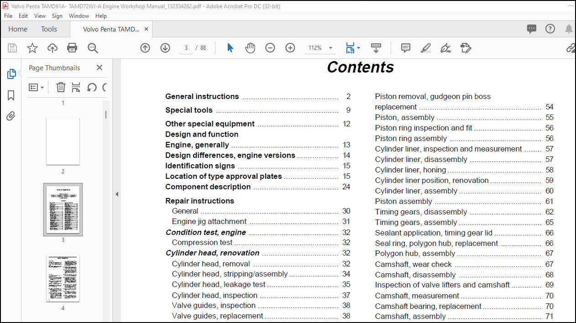Open the File menu
Image resolution: width=576 pixels, height=323 pixels.
tap(8, 16)
